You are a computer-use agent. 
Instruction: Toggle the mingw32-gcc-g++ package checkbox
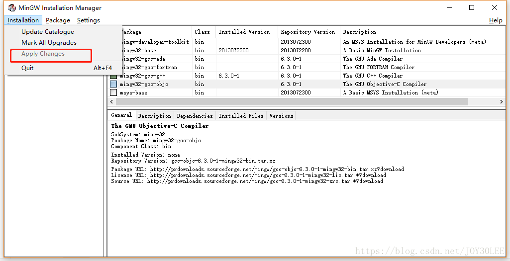pos(113,76)
